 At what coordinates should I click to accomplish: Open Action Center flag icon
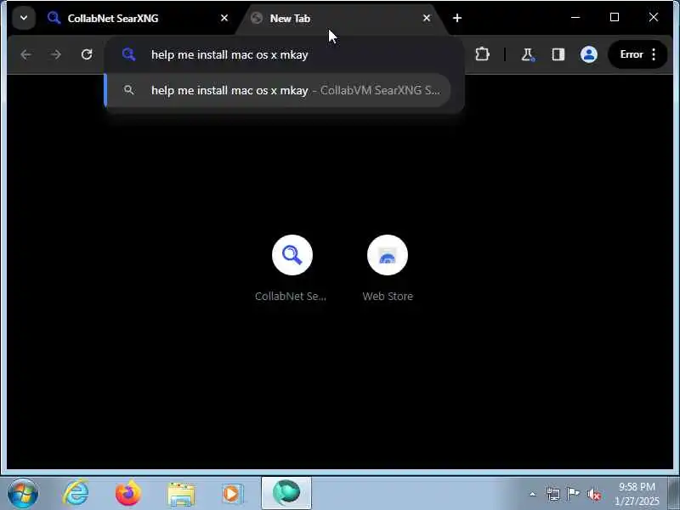(x=573, y=494)
